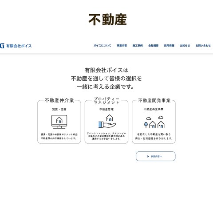Click the monitor with house icon

(x=59, y=122)
